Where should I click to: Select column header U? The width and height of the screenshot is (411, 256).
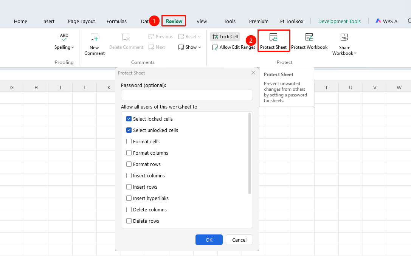click(x=351, y=87)
